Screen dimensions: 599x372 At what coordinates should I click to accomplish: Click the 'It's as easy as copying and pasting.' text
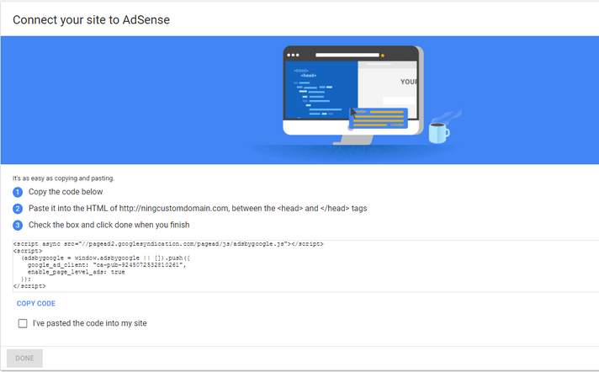click(63, 178)
